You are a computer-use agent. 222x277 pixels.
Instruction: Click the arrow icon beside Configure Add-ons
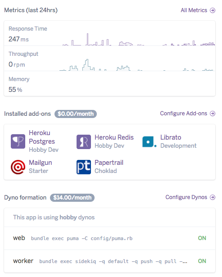click(x=213, y=114)
